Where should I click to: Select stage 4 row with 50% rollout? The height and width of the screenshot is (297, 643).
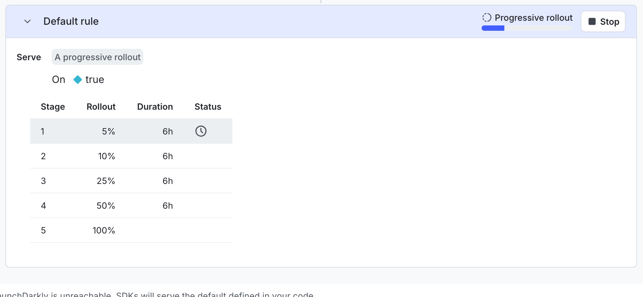[x=131, y=206]
